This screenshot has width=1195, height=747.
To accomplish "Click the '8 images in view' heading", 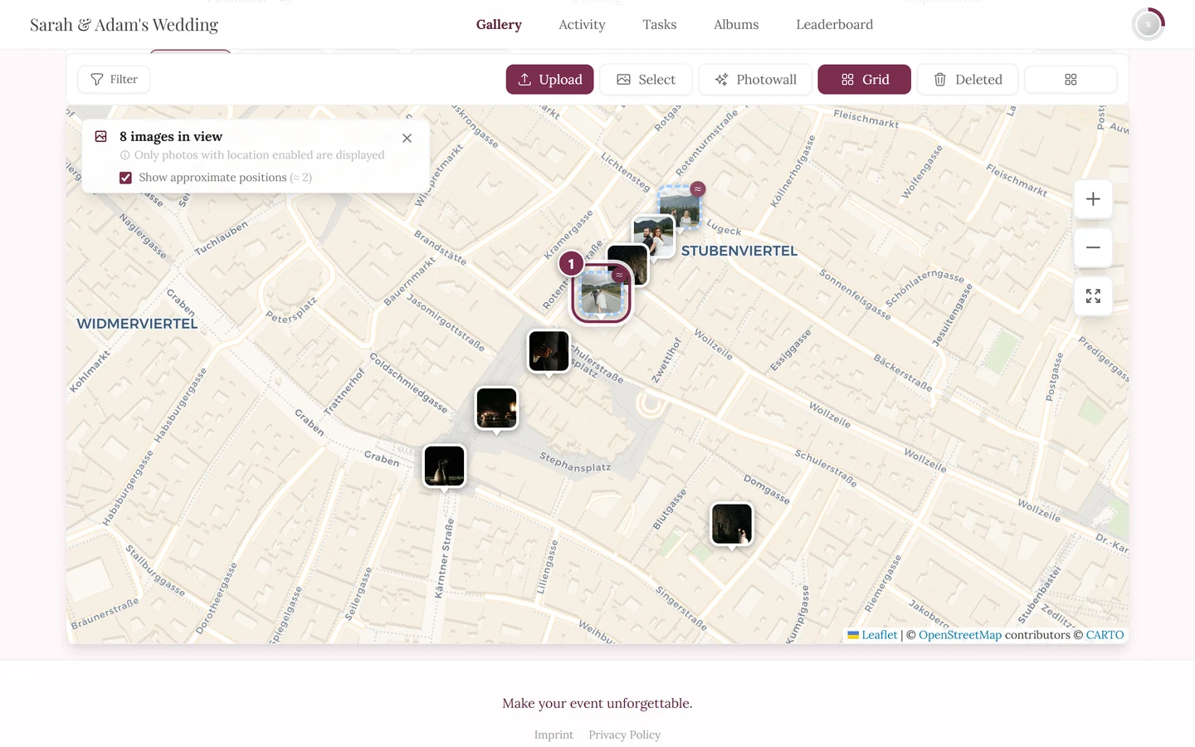I will [x=171, y=137].
